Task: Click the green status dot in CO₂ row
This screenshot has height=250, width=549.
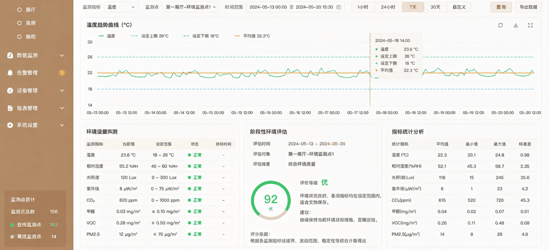Action: coord(189,200)
